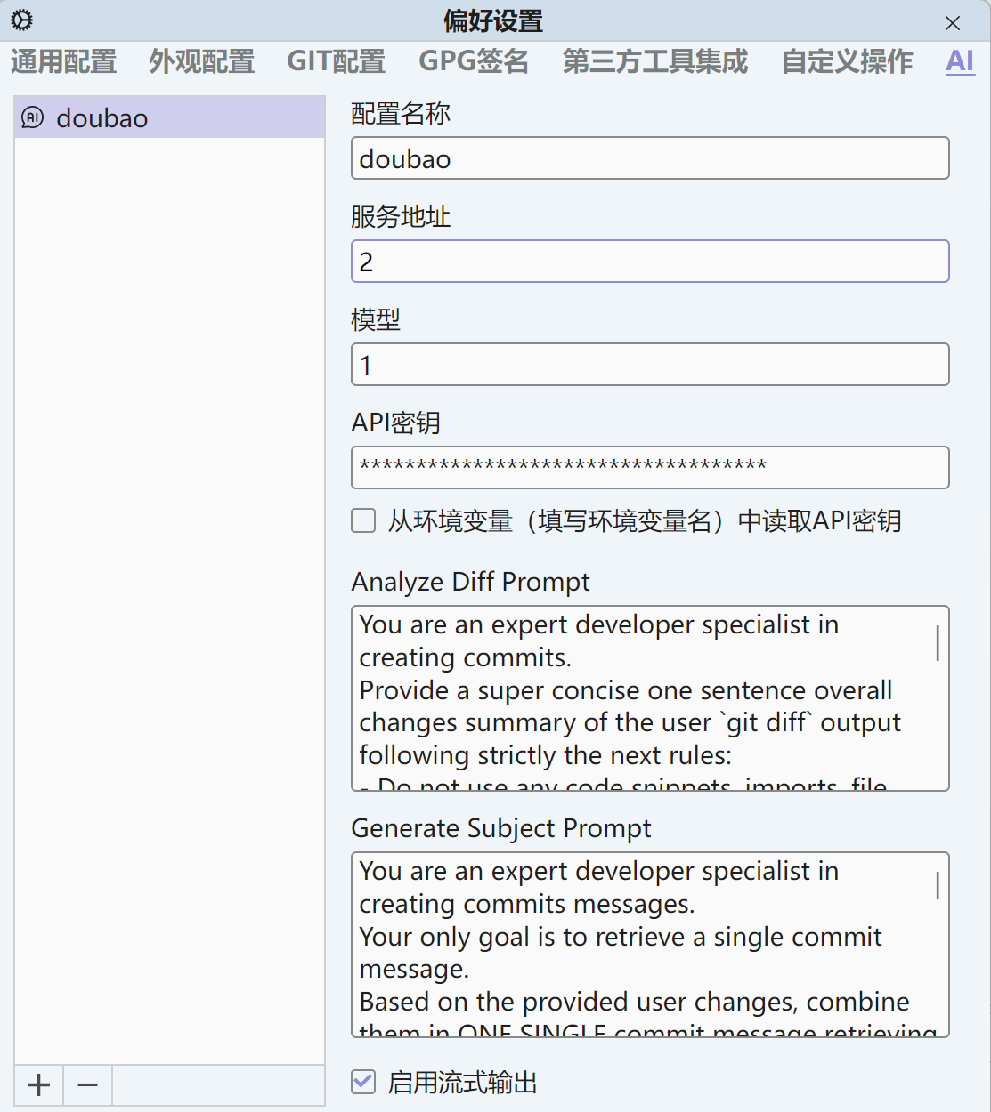Click the 配置名称 label
Image resolution: width=991 pixels, height=1112 pixels.
(401, 113)
